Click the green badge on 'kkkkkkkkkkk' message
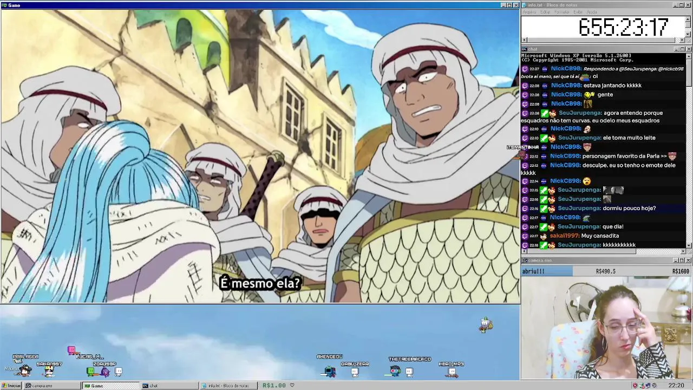693x390 pixels. (544, 245)
